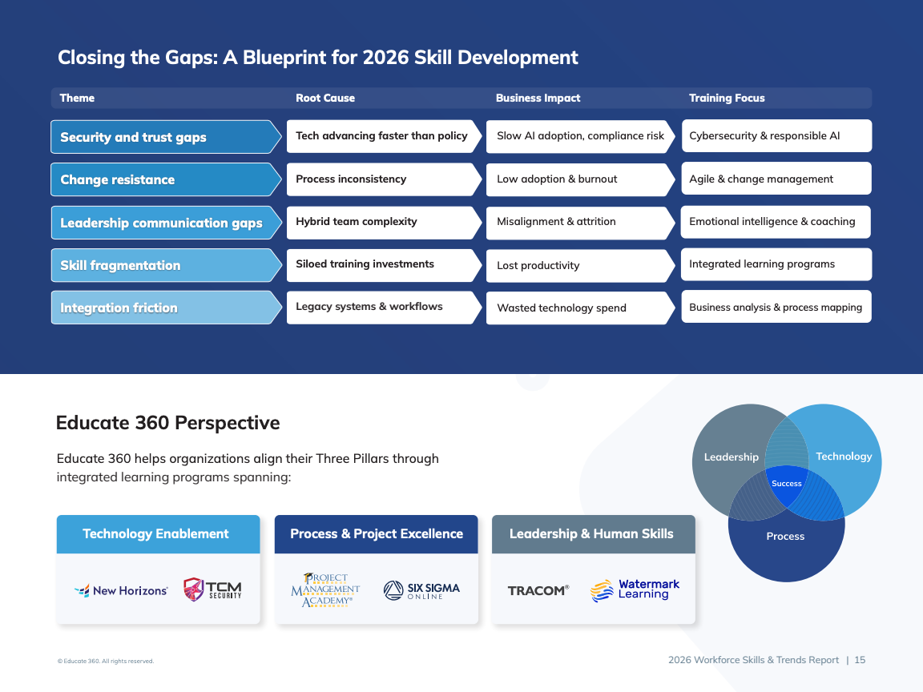
Task: Select the TRACOM logo
Action: click(x=538, y=590)
